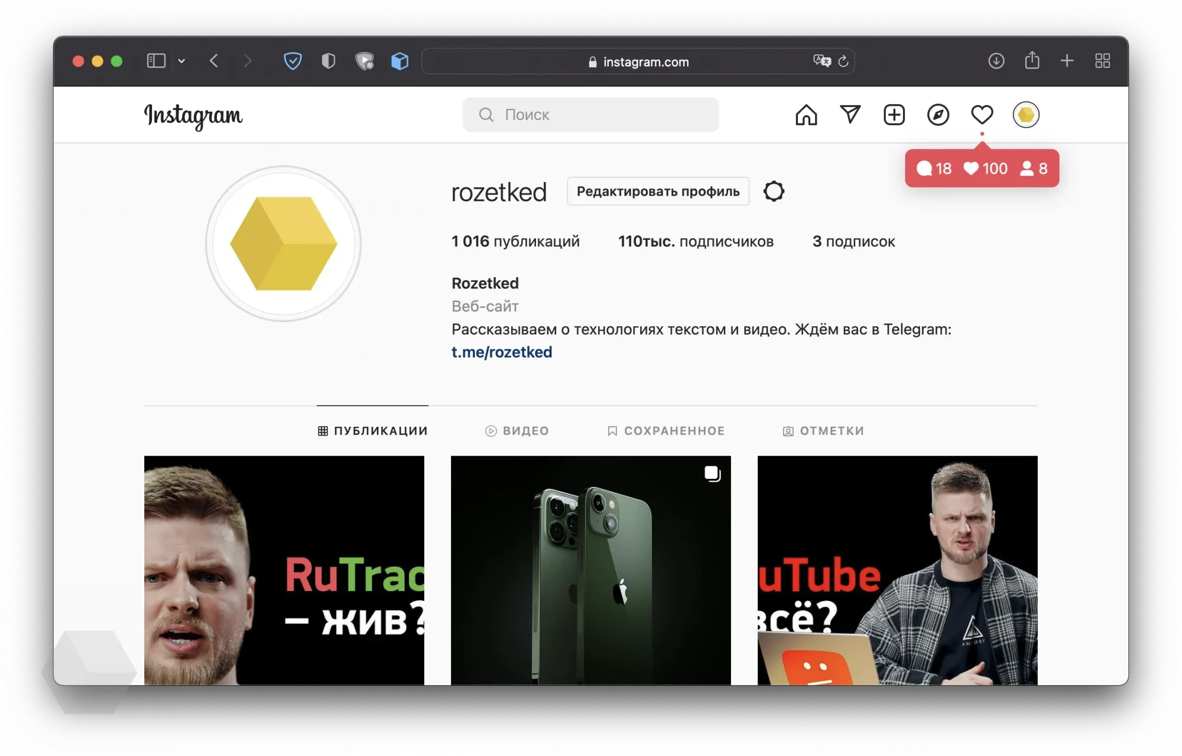Open activity feed heart icon
This screenshot has height=756, width=1182.
point(982,115)
